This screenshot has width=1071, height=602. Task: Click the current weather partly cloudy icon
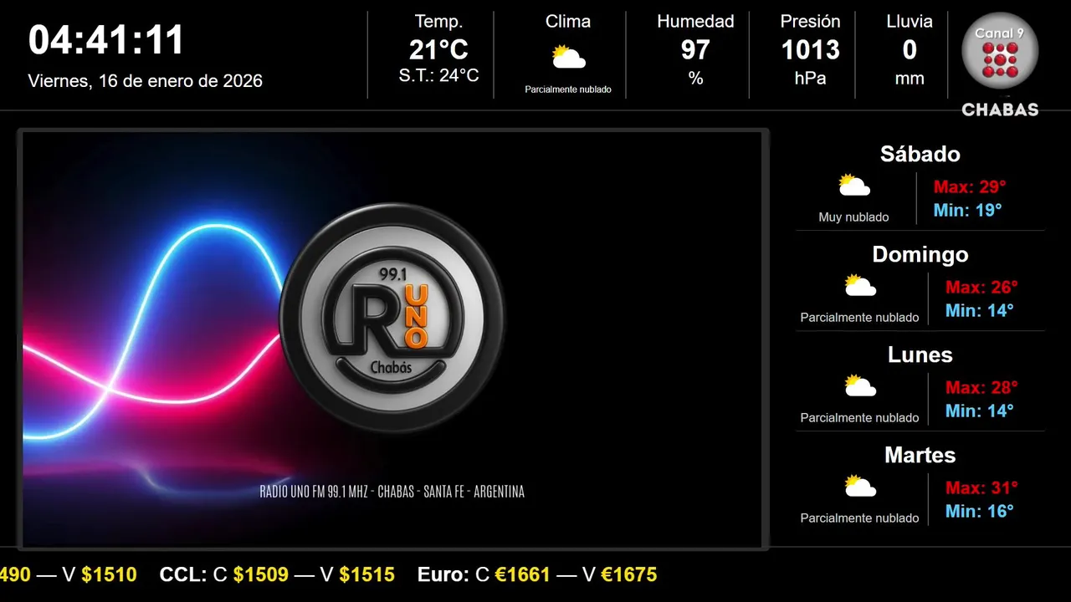pyautogui.click(x=568, y=58)
